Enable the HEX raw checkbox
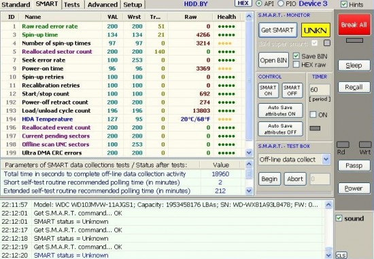374x259 pixels. pos(296,64)
